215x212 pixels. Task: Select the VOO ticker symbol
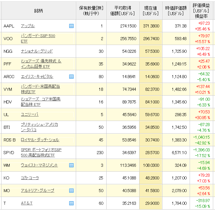click(x=8, y=39)
